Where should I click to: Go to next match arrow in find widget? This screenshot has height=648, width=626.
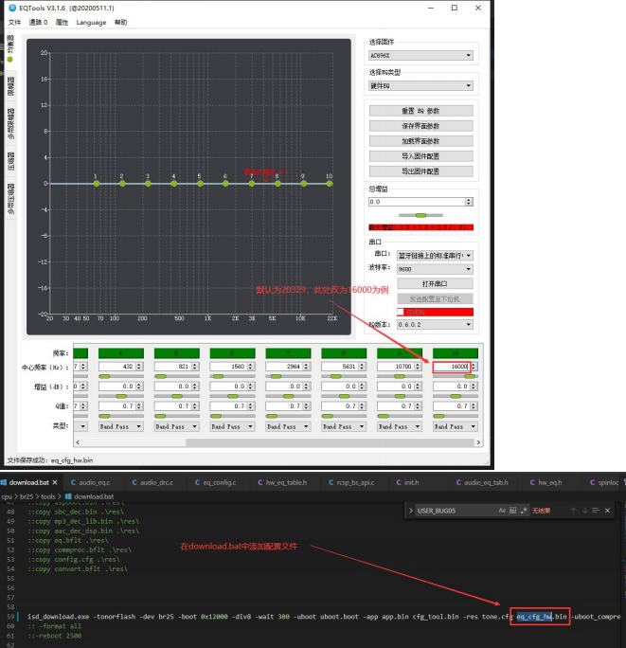pos(584,511)
